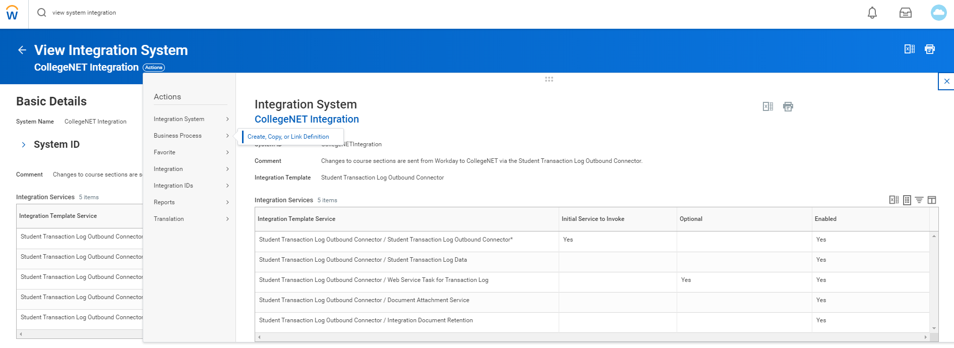The image size is (954, 348).
Task: Open column layout icon on Integration Services table
Action: [932, 200]
